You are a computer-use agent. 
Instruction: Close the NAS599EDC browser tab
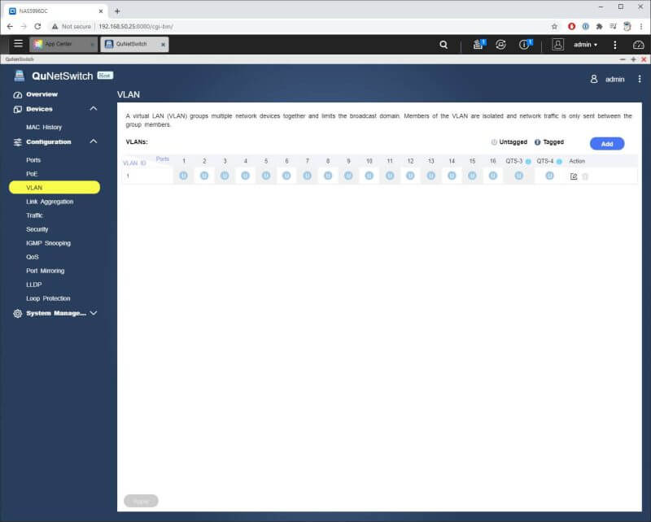click(x=100, y=11)
